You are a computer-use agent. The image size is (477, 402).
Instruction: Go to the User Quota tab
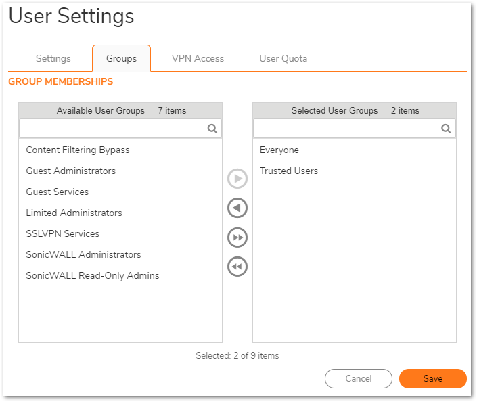[283, 58]
